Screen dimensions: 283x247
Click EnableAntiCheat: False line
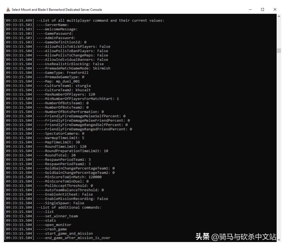pyautogui.click(x=48, y=194)
